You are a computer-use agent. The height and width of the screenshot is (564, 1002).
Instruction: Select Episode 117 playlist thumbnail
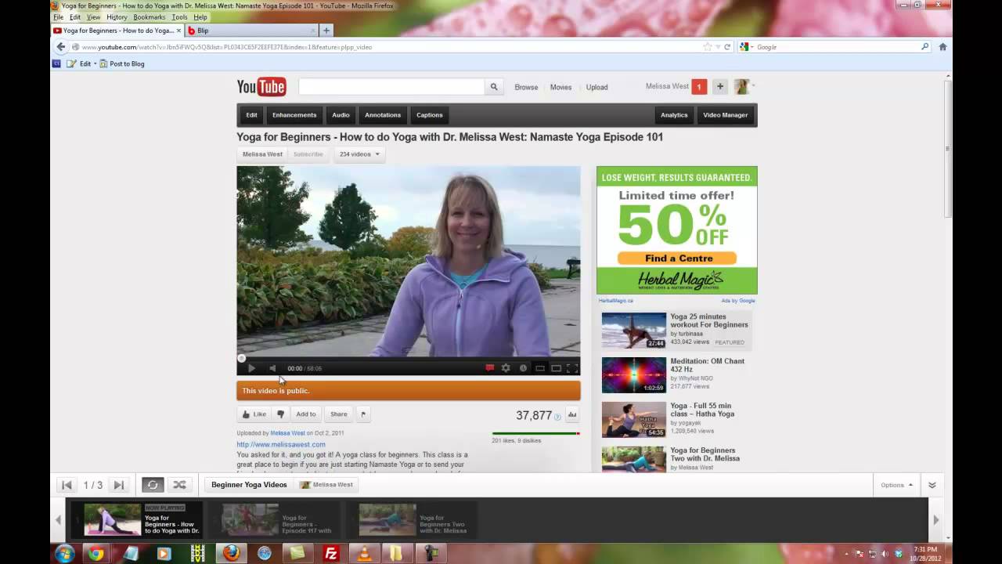point(250,519)
